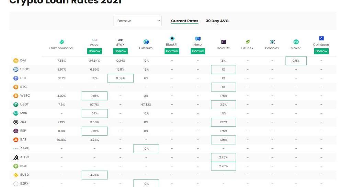Click the 7.66% Compound DAI rate
Viewport: 352px width, 187px height.
point(61,61)
